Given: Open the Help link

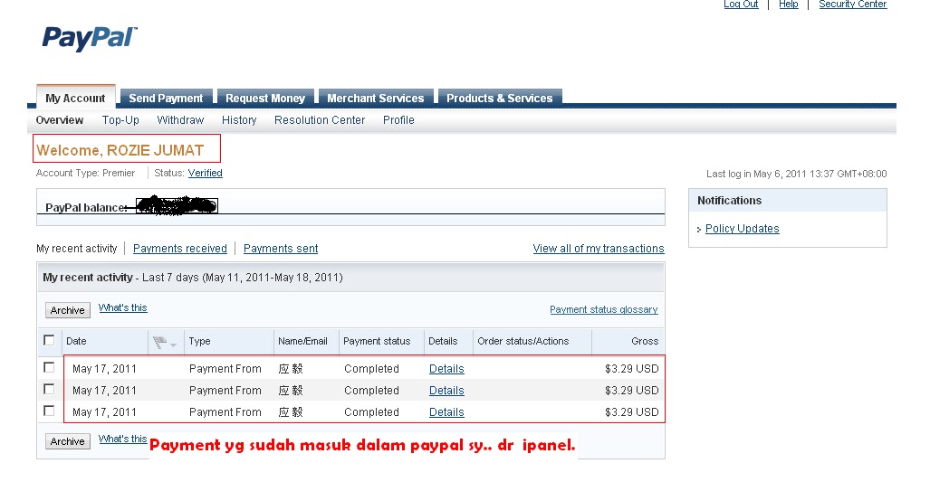Looking at the screenshot, I should [788, 5].
